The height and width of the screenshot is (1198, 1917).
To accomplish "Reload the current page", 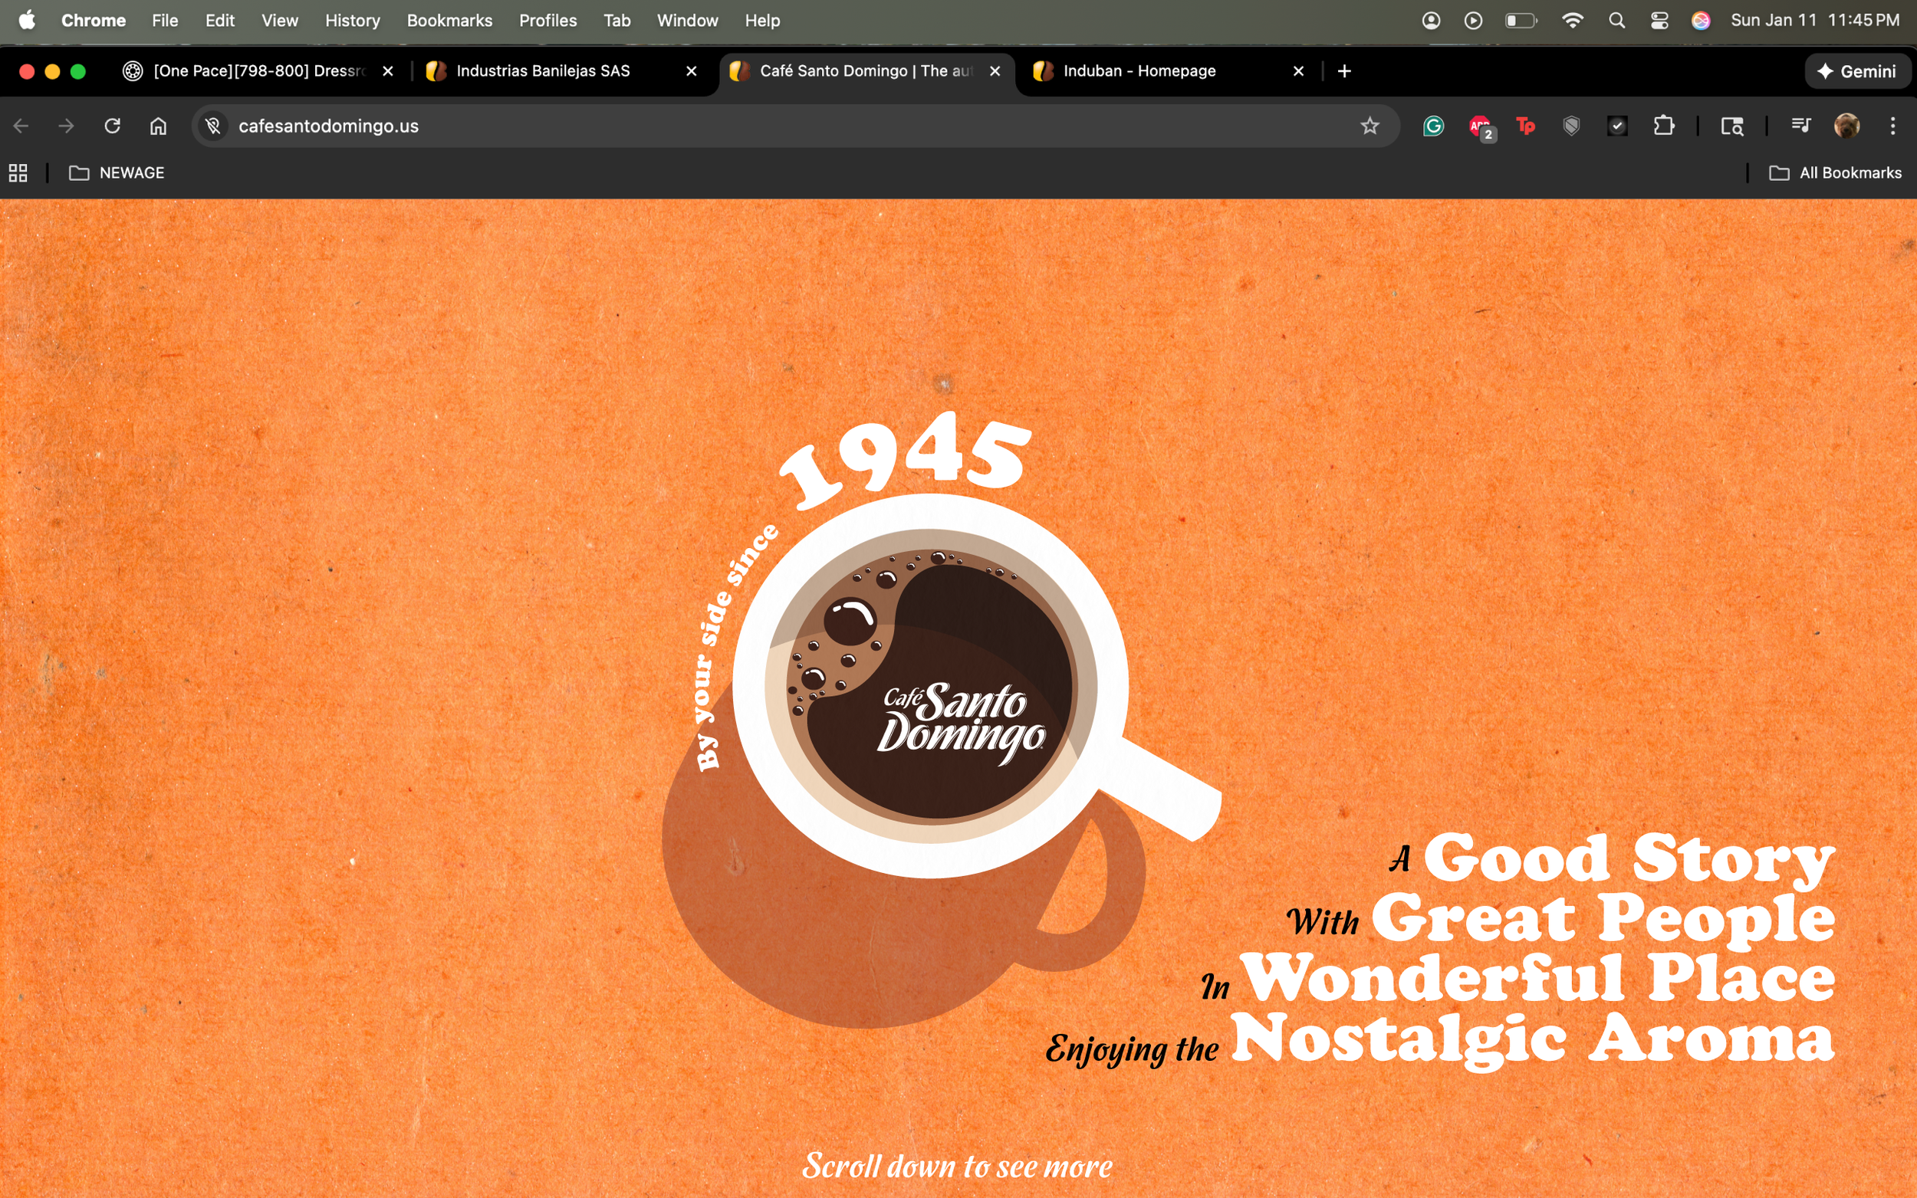I will 113,126.
